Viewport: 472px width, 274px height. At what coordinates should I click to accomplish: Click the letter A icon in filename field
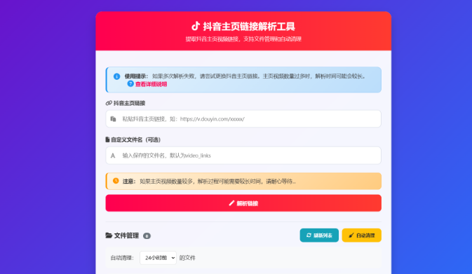[x=113, y=156]
